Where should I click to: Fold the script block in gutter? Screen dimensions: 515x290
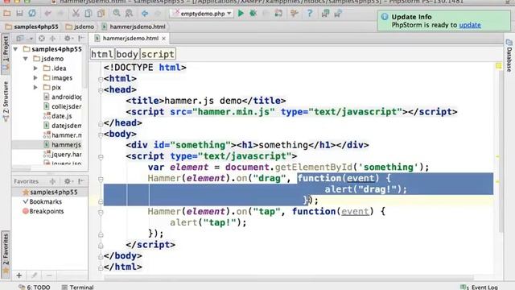pyautogui.click(x=101, y=157)
